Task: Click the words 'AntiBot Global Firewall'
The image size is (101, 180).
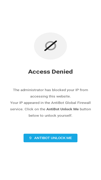Action: (x=71, y=103)
